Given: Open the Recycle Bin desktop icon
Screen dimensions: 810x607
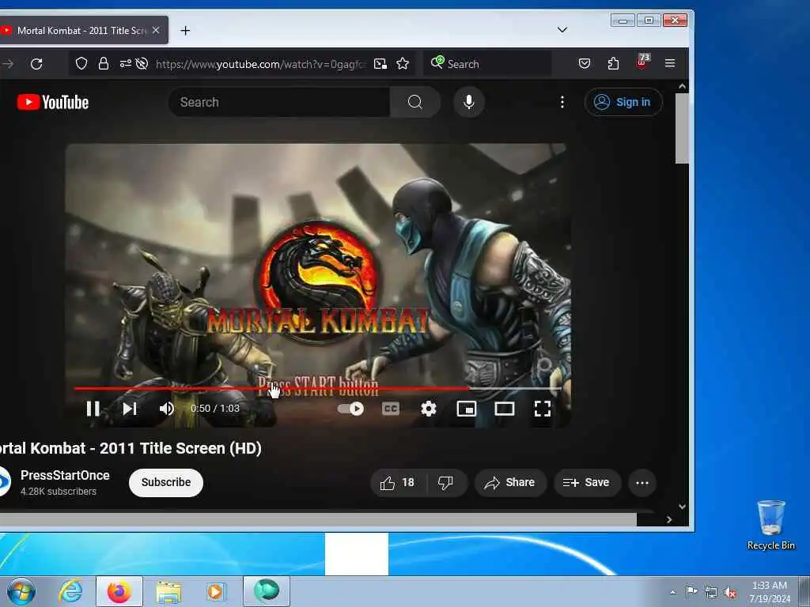Looking at the screenshot, I should [x=770, y=525].
